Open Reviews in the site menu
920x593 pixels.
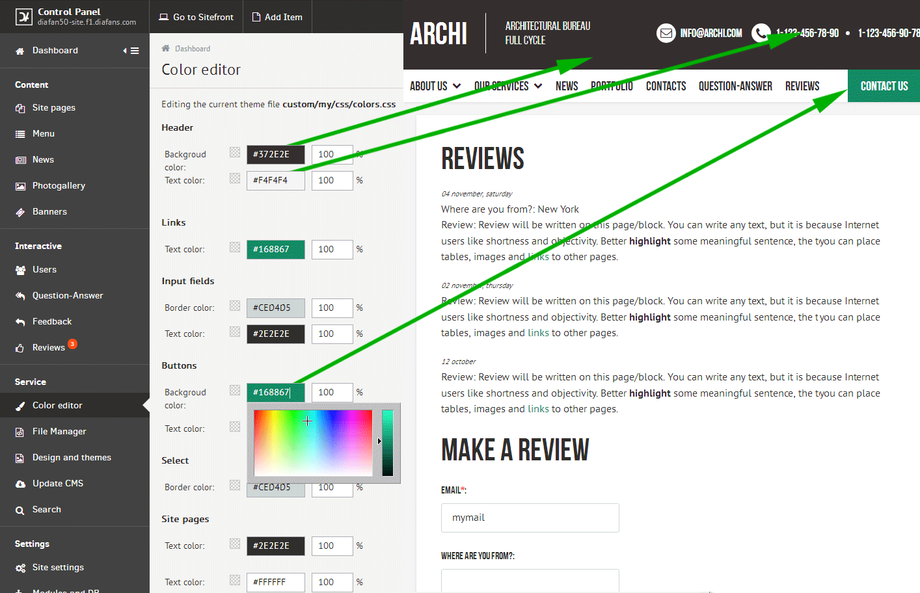coord(802,86)
